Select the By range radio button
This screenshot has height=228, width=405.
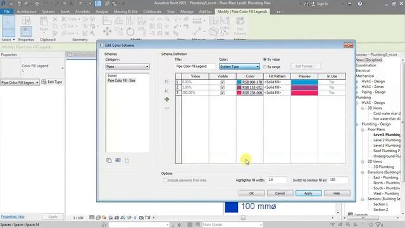point(265,66)
